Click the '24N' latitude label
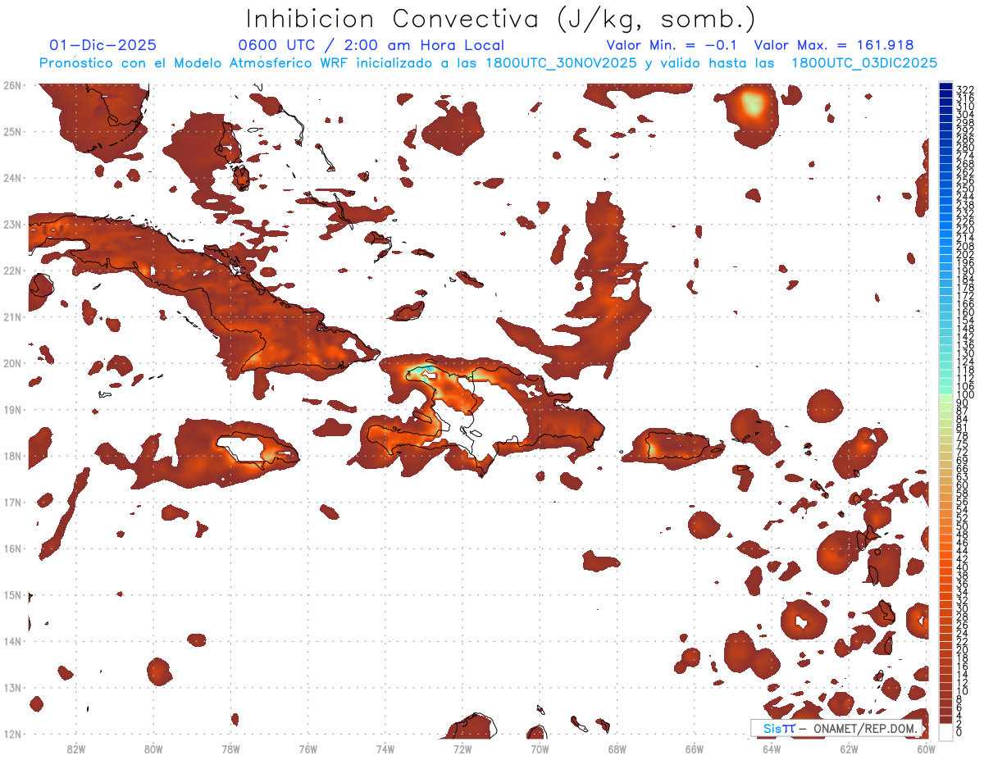The height and width of the screenshot is (760, 984). click(x=12, y=178)
